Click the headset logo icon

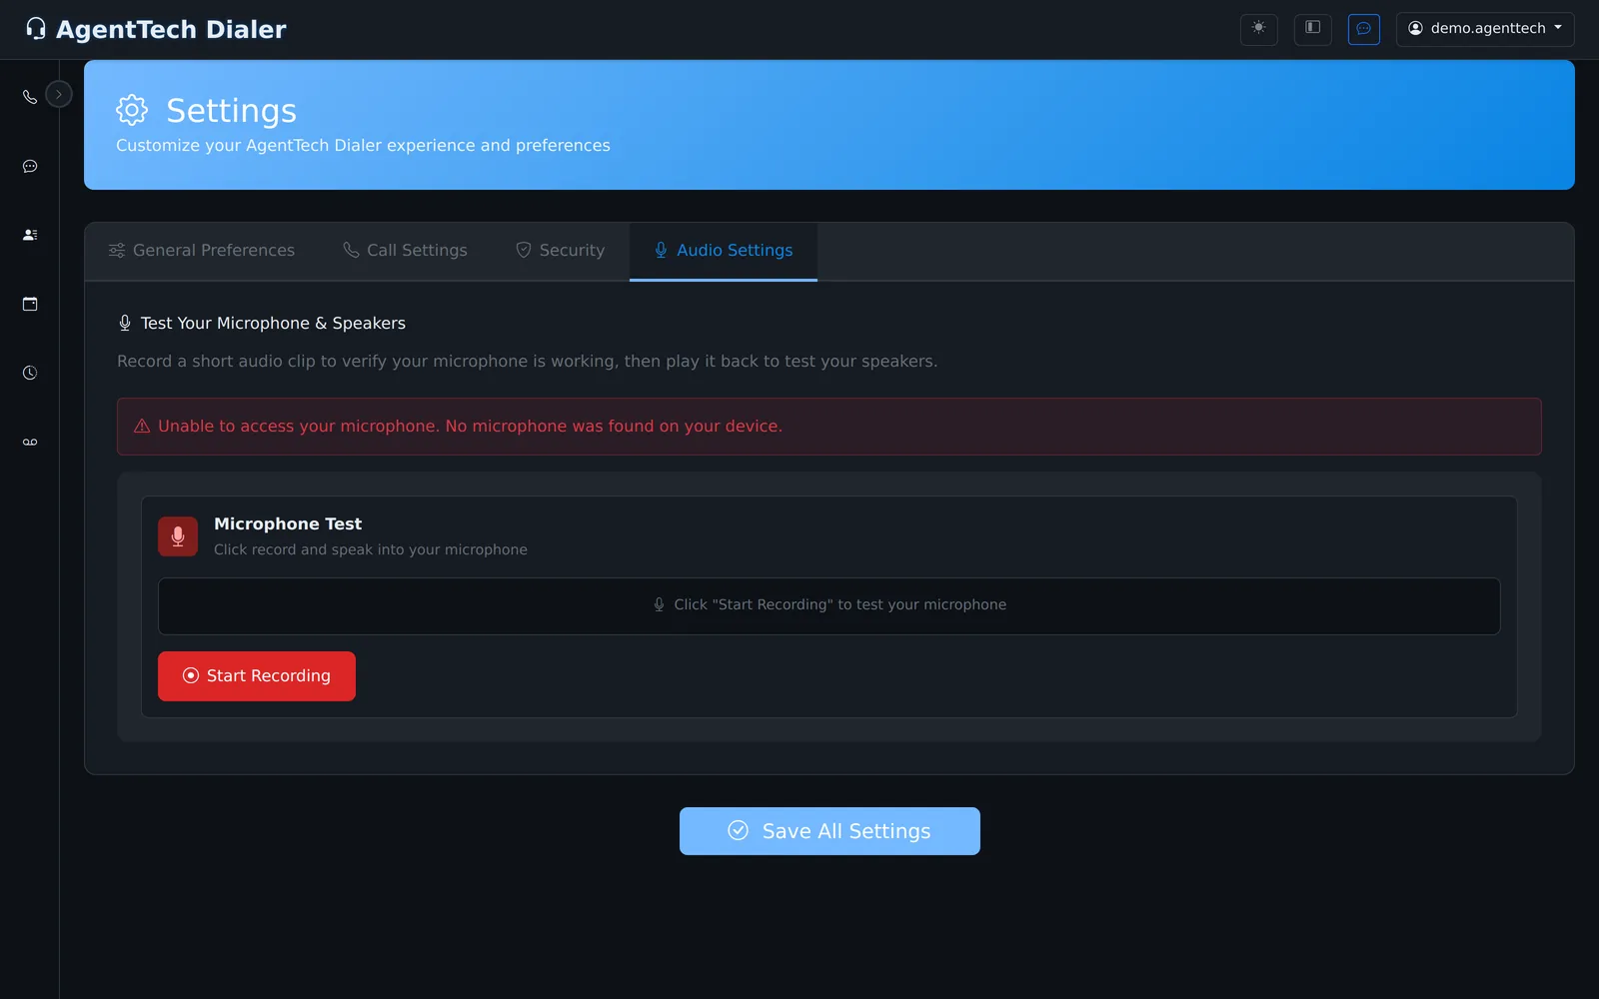click(x=36, y=29)
